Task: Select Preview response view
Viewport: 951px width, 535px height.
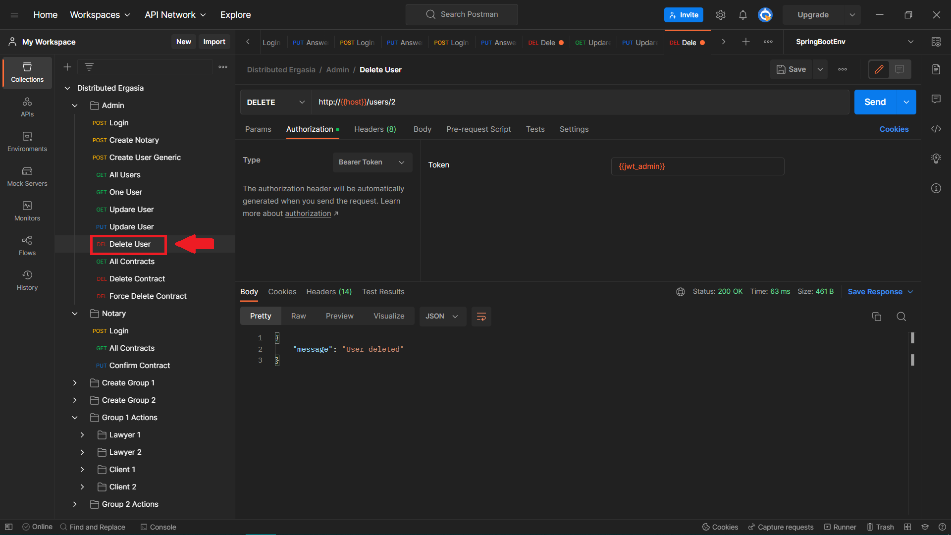Action: coord(340,316)
